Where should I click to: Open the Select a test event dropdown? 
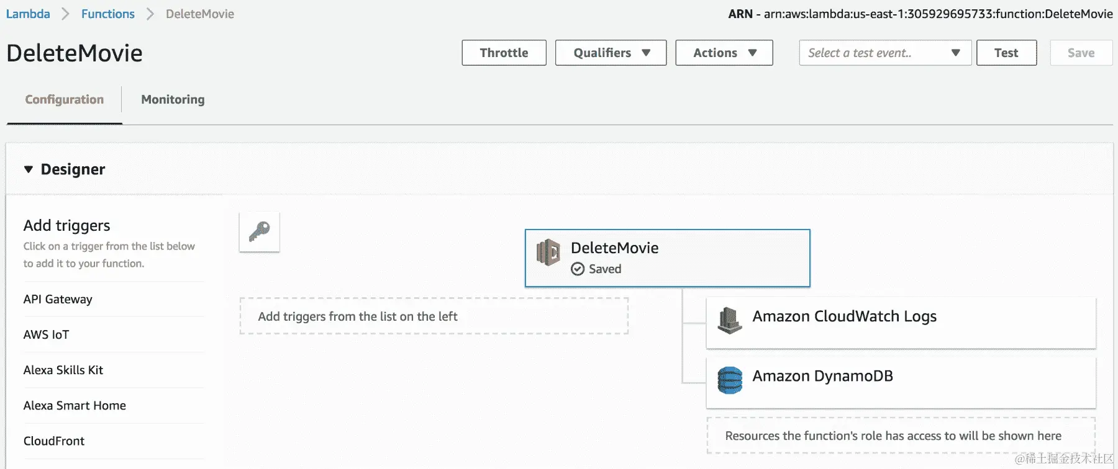(x=884, y=53)
